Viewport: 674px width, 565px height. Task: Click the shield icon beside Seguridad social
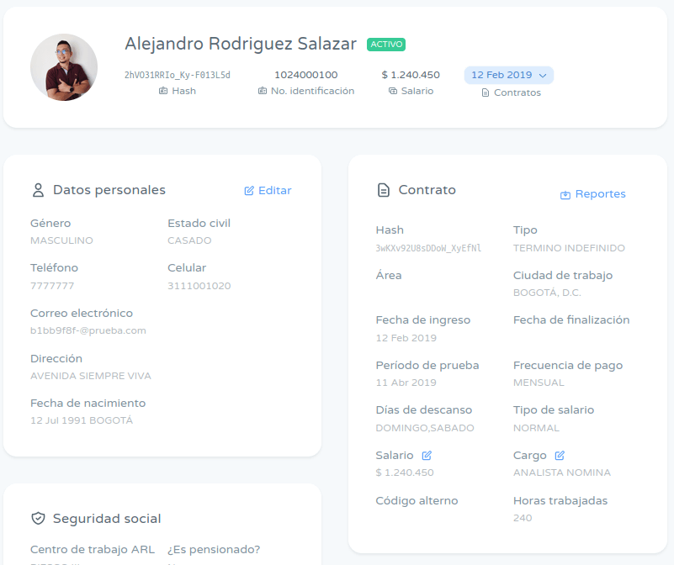[x=38, y=519]
